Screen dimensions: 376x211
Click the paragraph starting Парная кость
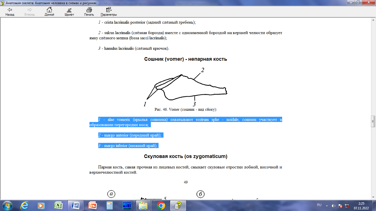pyautogui.click(x=186, y=170)
